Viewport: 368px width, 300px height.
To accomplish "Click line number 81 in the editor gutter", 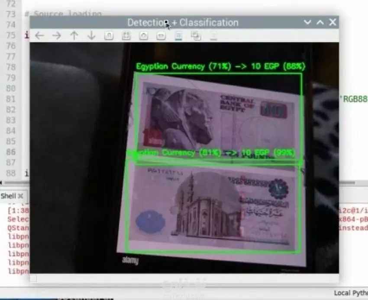I will click(x=11, y=99).
